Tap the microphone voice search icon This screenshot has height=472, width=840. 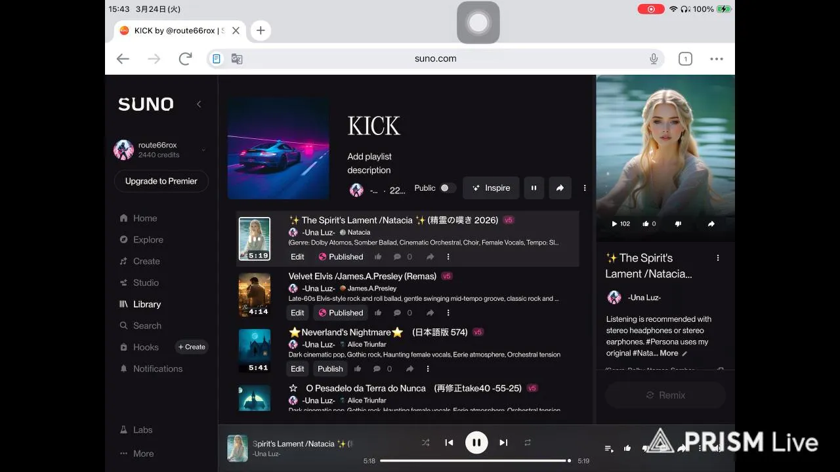tap(654, 59)
